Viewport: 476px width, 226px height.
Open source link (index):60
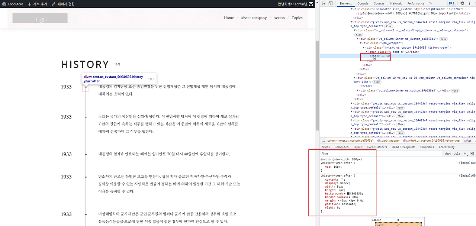click(x=467, y=175)
